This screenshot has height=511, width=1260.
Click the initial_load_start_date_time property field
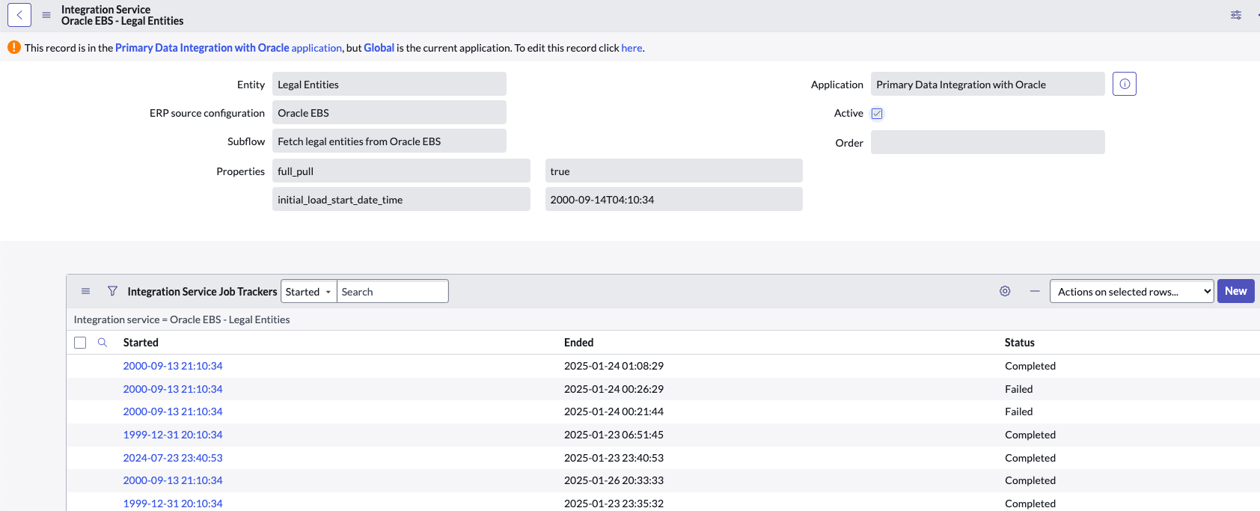pos(401,199)
